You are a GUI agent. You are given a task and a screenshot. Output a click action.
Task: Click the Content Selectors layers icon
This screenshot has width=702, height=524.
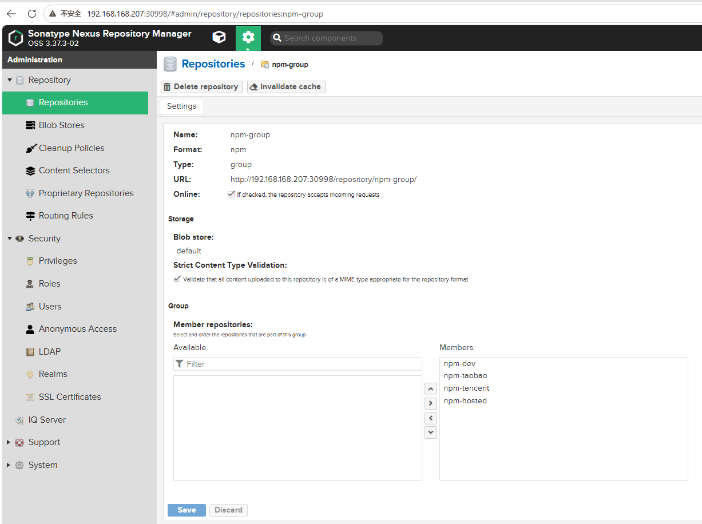(x=30, y=170)
